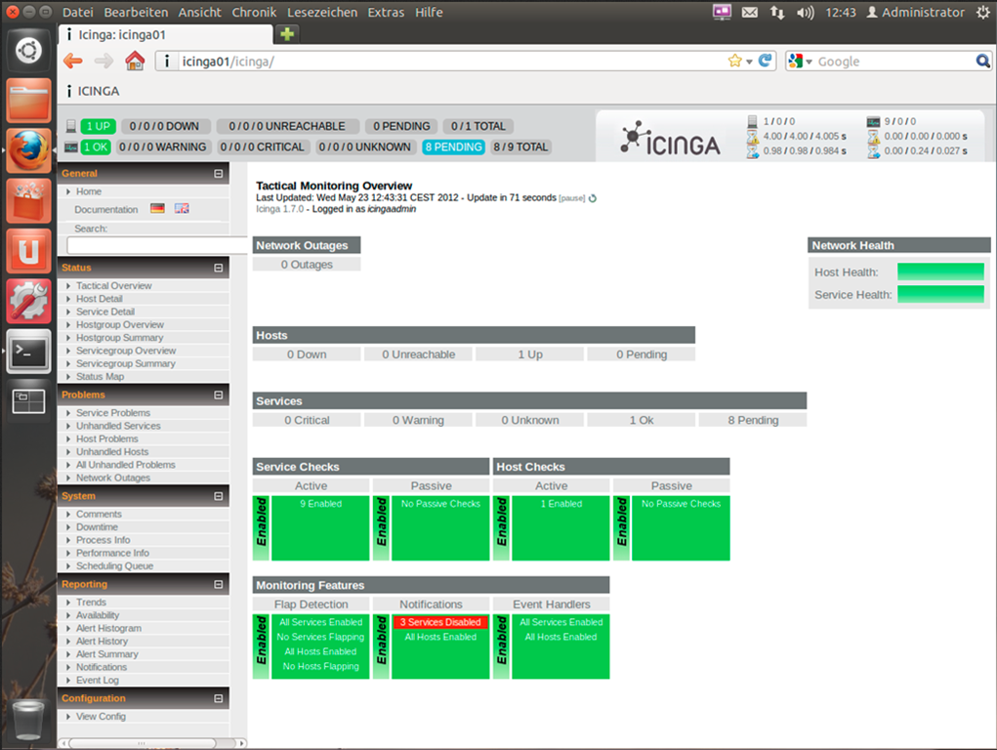Click the green Host Health bar
The image size is (997, 750).
[x=940, y=271]
